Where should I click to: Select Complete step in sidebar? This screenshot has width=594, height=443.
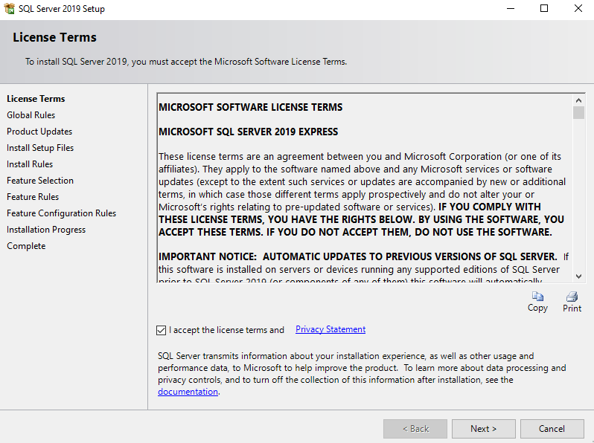pos(26,246)
